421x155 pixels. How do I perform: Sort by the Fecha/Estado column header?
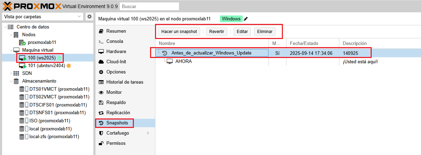pyautogui.click(x=313, y=43)
